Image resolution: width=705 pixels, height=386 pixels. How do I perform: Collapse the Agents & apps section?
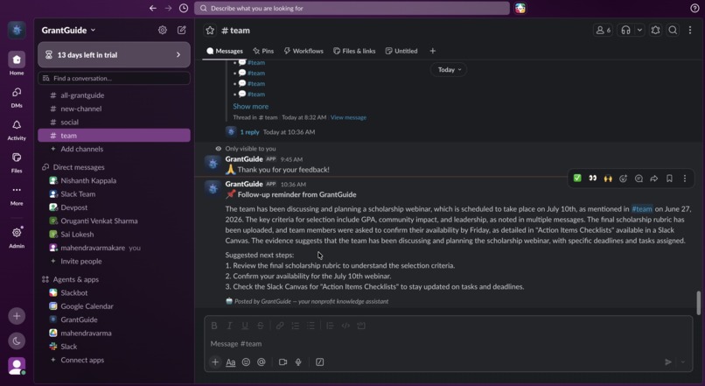click(75, 279)
